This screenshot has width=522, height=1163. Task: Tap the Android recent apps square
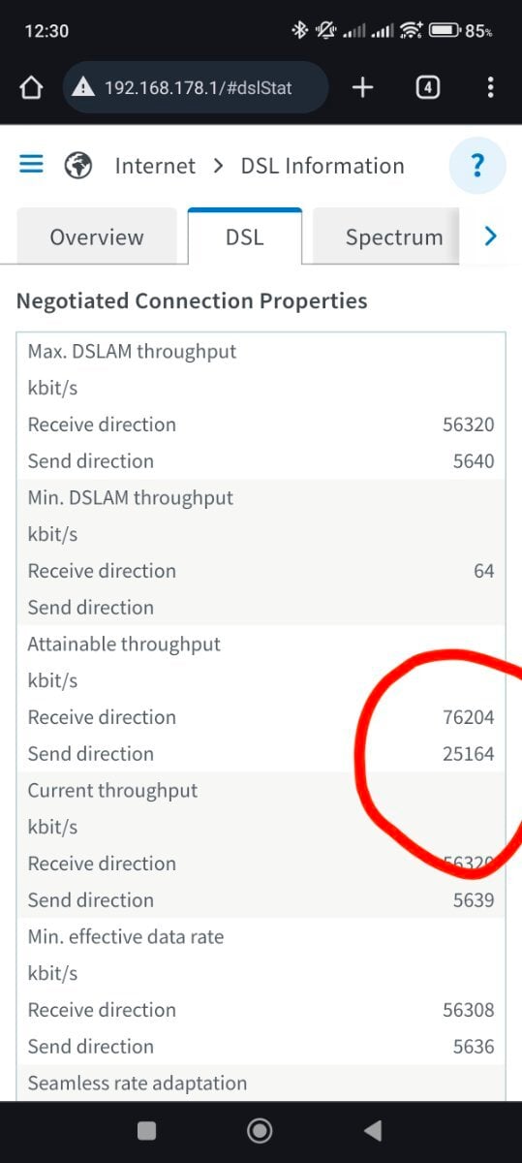146,1130
